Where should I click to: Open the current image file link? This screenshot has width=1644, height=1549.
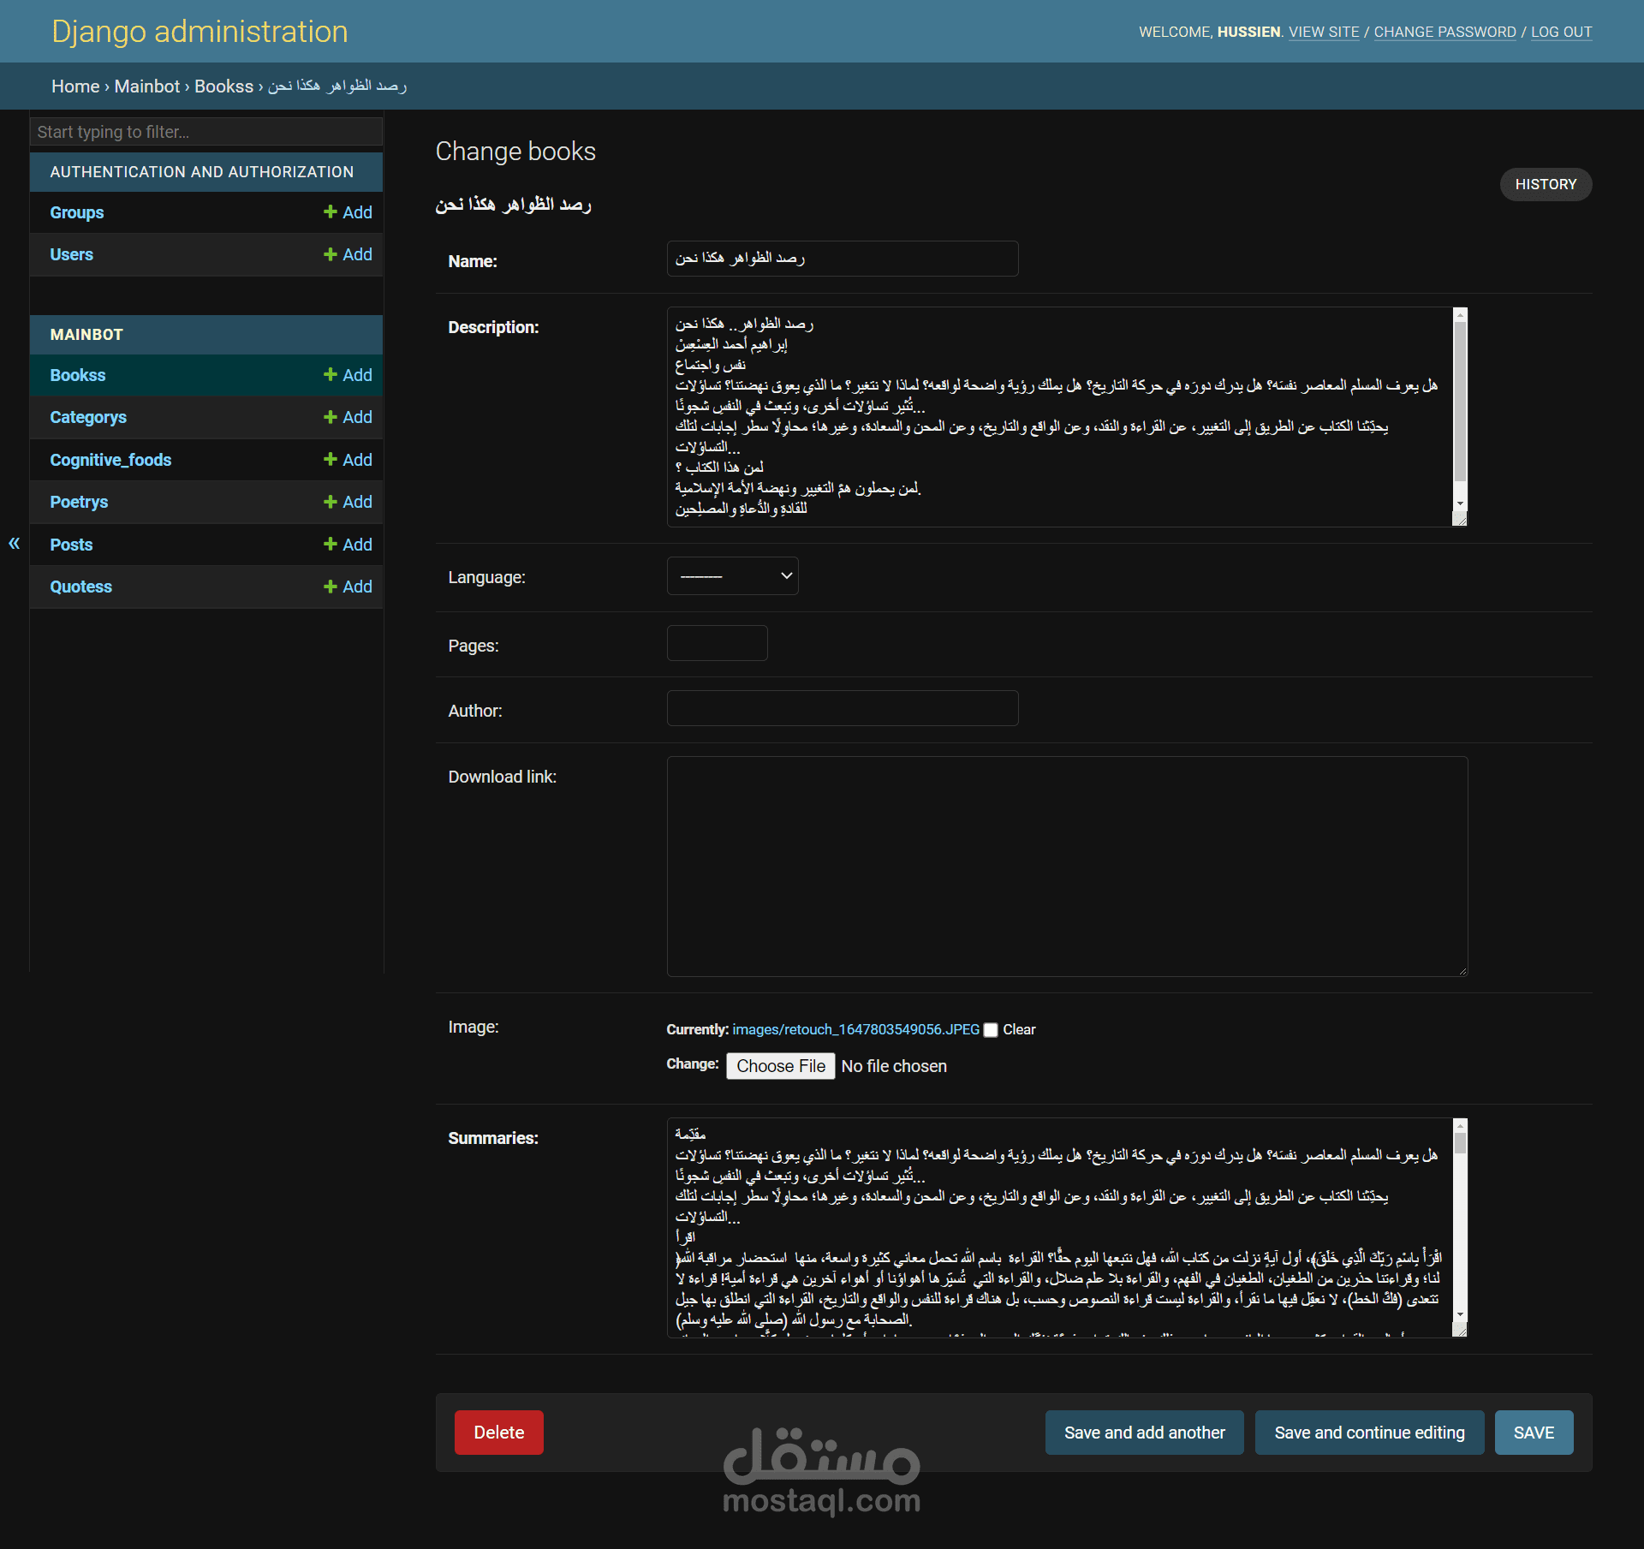(855, 1029)
